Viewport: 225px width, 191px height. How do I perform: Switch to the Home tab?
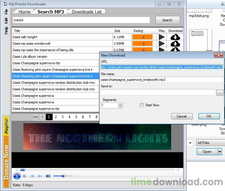(x=25, y=12)
